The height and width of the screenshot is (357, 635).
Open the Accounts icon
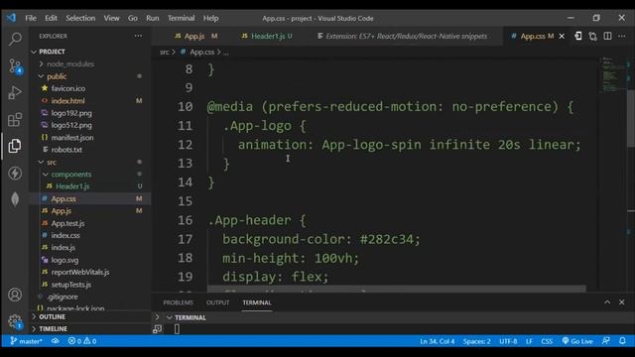pos(15,295)
